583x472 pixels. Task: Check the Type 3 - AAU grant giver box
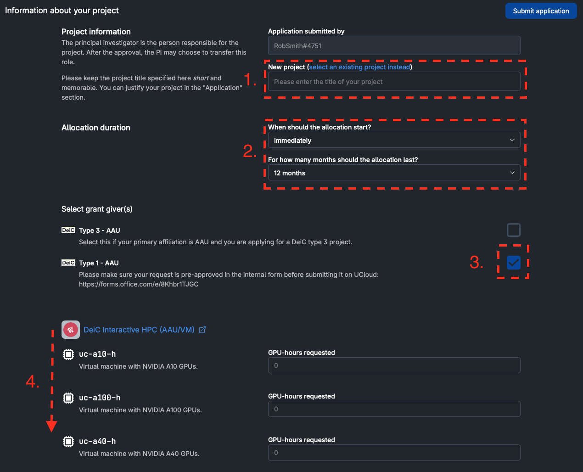pos(513,230)
